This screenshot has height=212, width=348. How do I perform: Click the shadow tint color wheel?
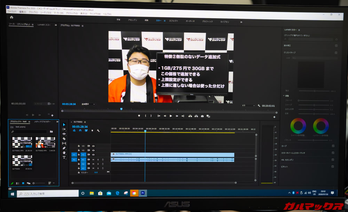298,126
